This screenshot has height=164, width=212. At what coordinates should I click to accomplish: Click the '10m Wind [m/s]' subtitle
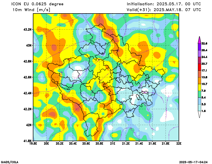tap(32, 10)
